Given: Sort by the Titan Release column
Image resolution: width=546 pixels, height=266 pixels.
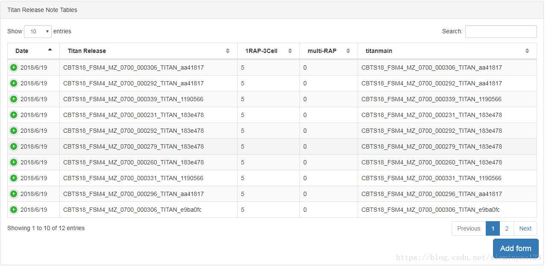Looking at the screenshot, I should 148,51.
